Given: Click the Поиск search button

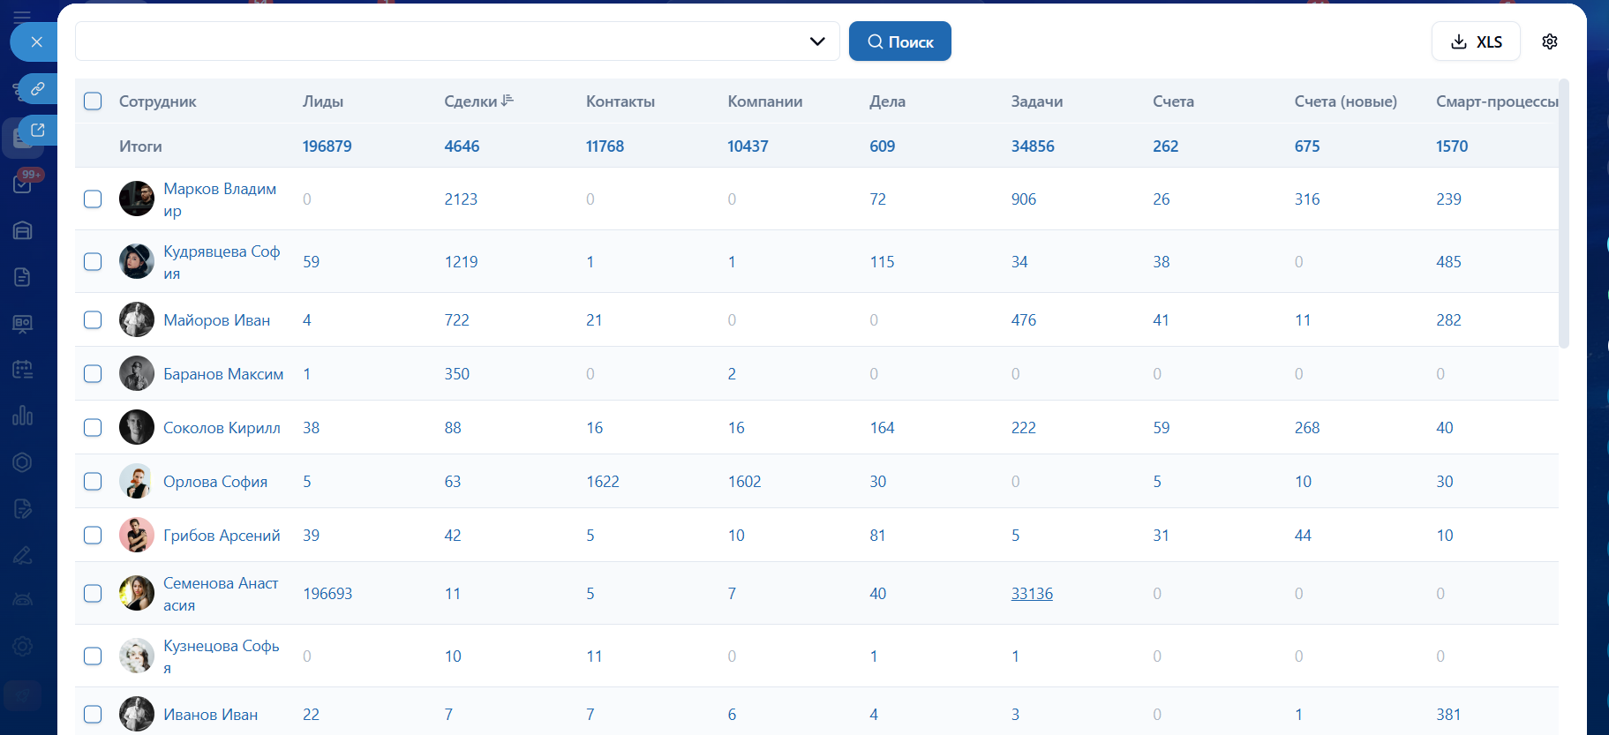Looking at the screenshot, I should click(x=899, y=41).
